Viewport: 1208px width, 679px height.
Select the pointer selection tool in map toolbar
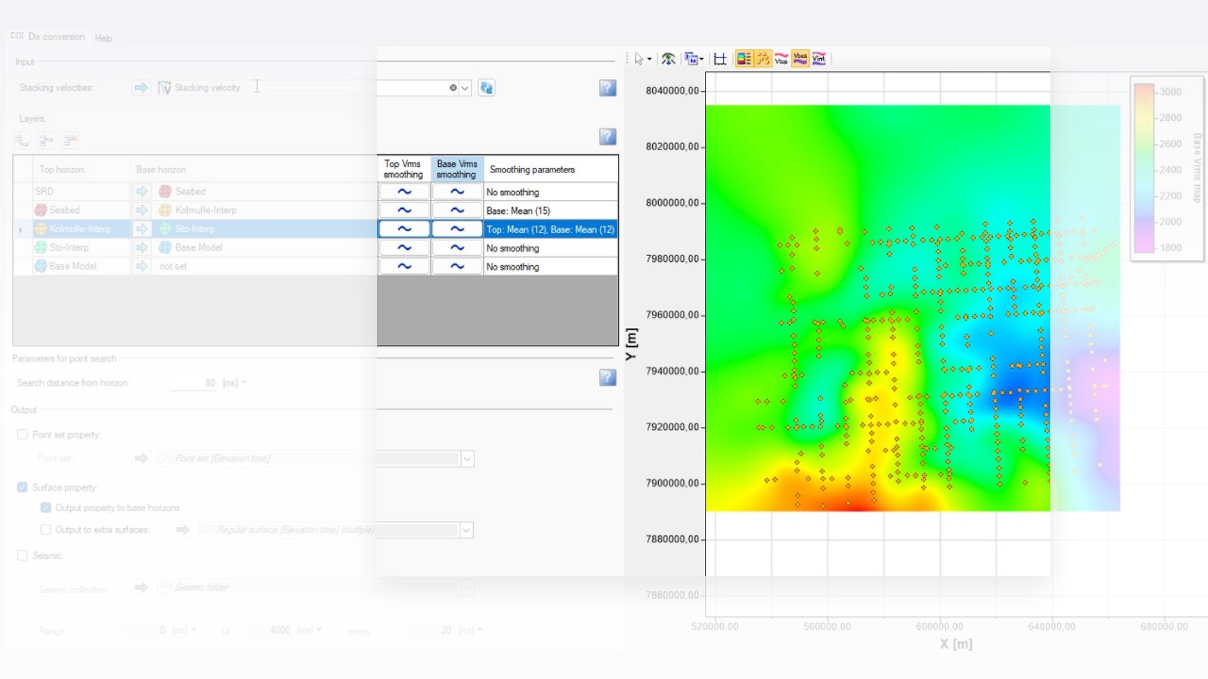click(x=639, y=59)
